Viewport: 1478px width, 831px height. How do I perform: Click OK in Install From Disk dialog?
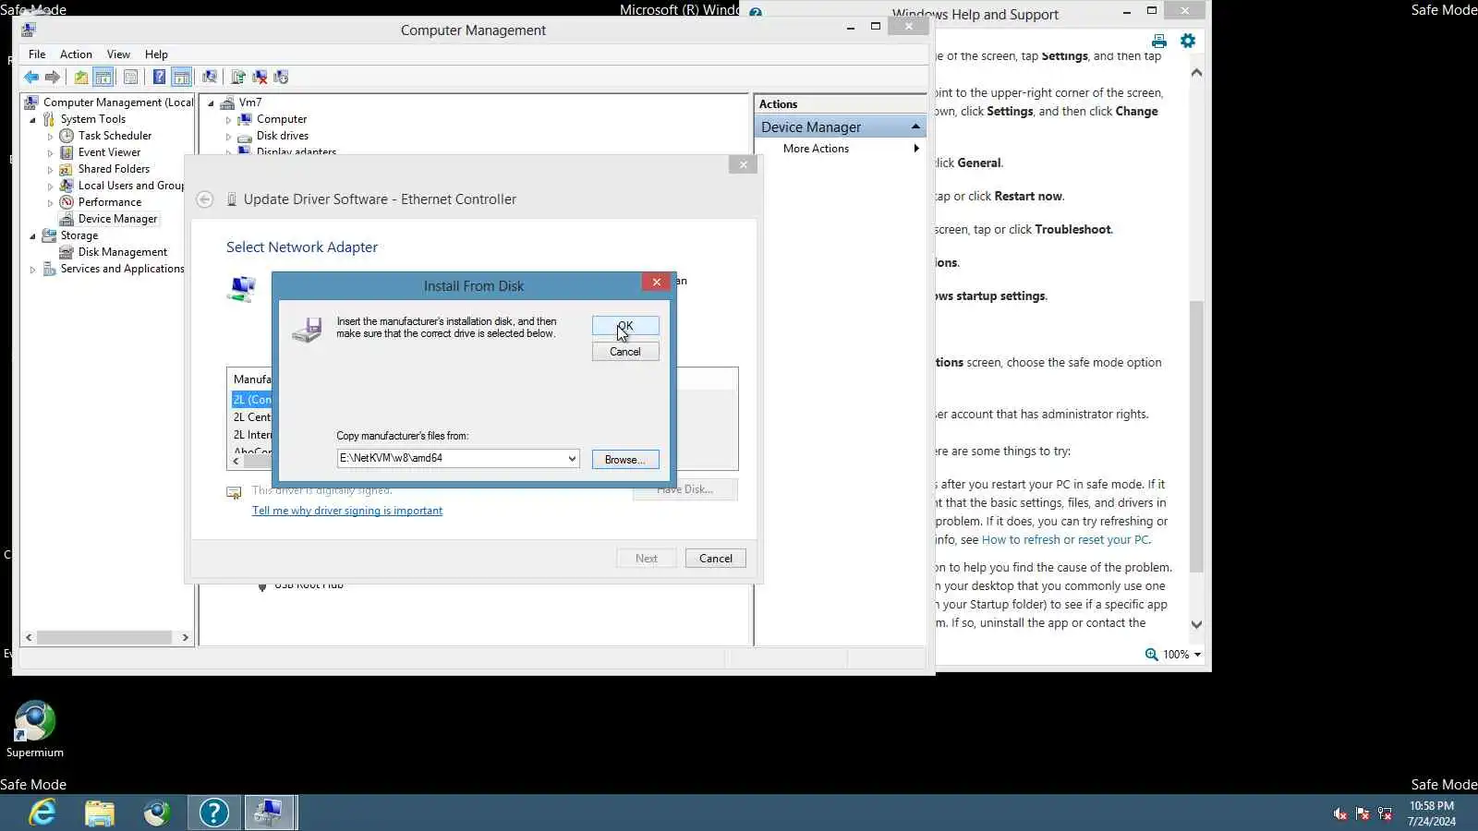coord(625,326)
